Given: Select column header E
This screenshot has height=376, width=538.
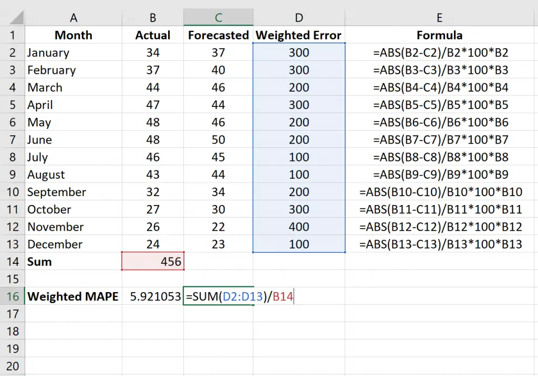Looking at the screenshot, I should (x=439, y=17).
